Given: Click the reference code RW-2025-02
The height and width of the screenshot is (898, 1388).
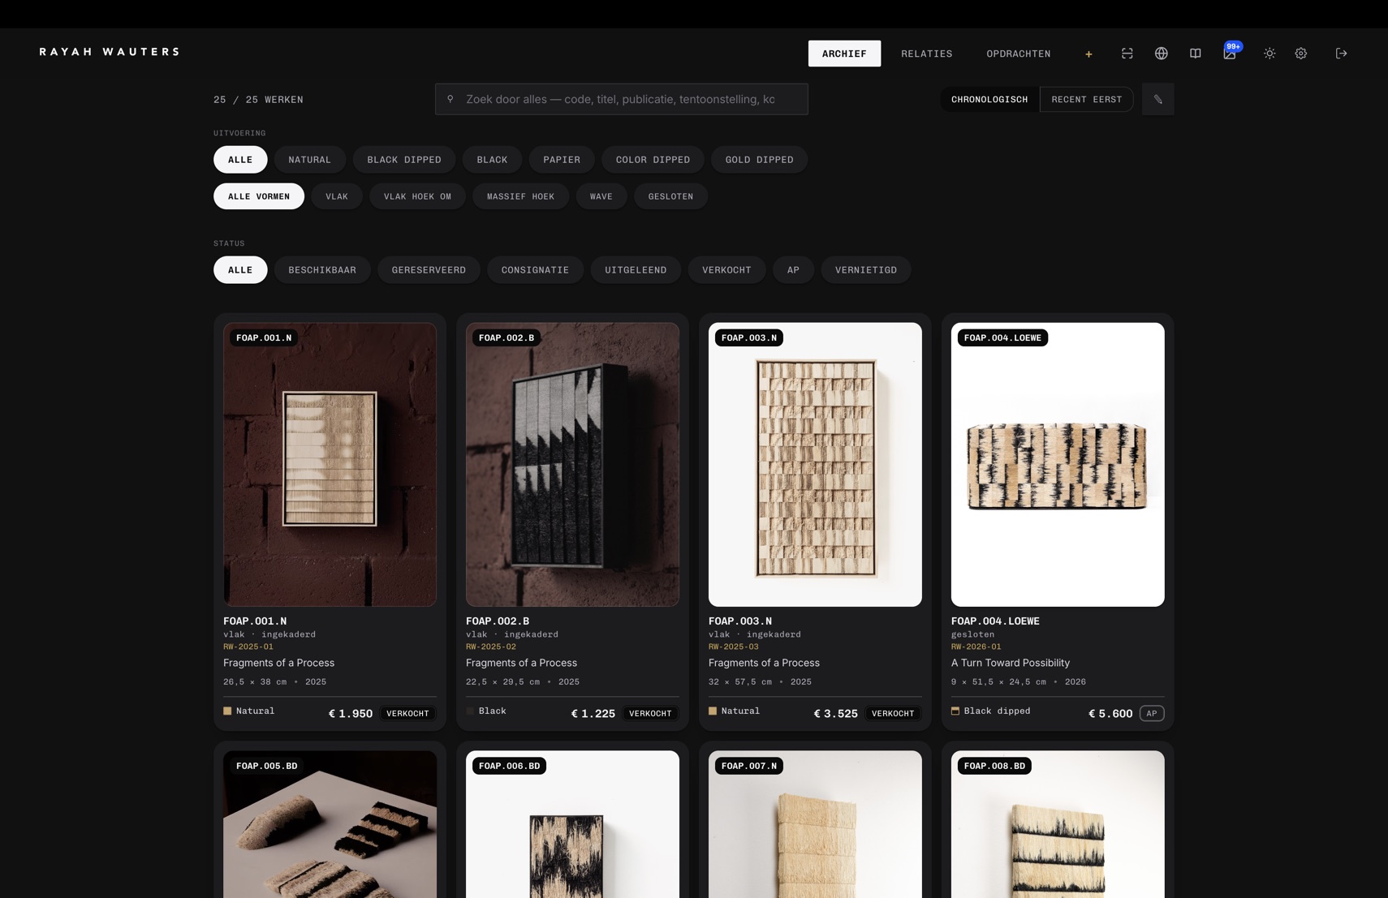Looking at the screenshot, I should (491, 647).
